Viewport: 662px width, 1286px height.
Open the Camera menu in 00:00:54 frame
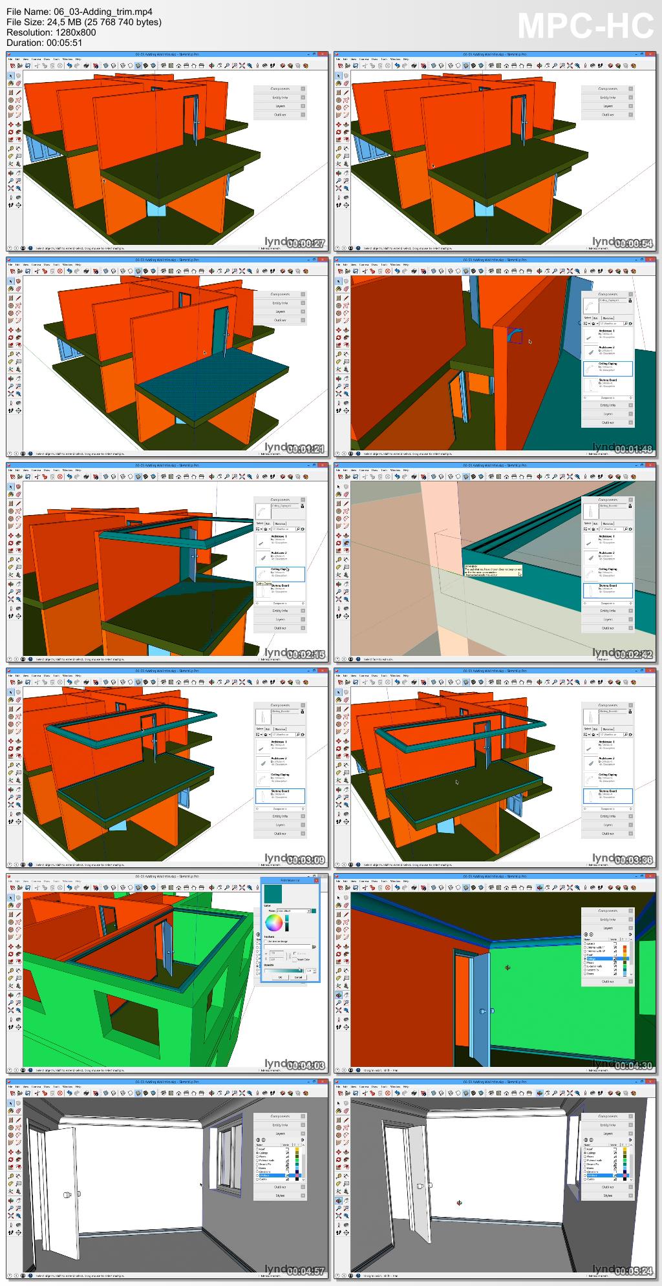364,59
